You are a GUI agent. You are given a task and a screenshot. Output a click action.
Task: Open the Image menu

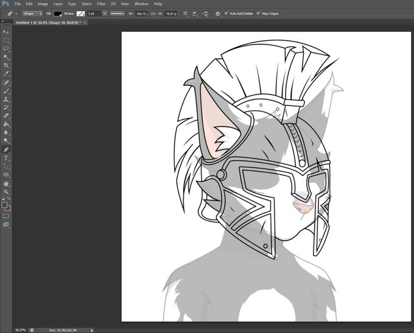(43, 4)
